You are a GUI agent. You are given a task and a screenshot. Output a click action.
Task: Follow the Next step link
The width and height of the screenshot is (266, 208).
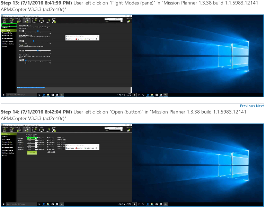[x=260, y=106]
